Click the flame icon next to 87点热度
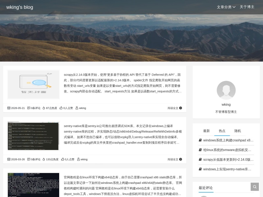 pos(44,108)
